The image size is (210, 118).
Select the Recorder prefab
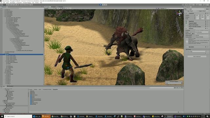tap(33, 104)
